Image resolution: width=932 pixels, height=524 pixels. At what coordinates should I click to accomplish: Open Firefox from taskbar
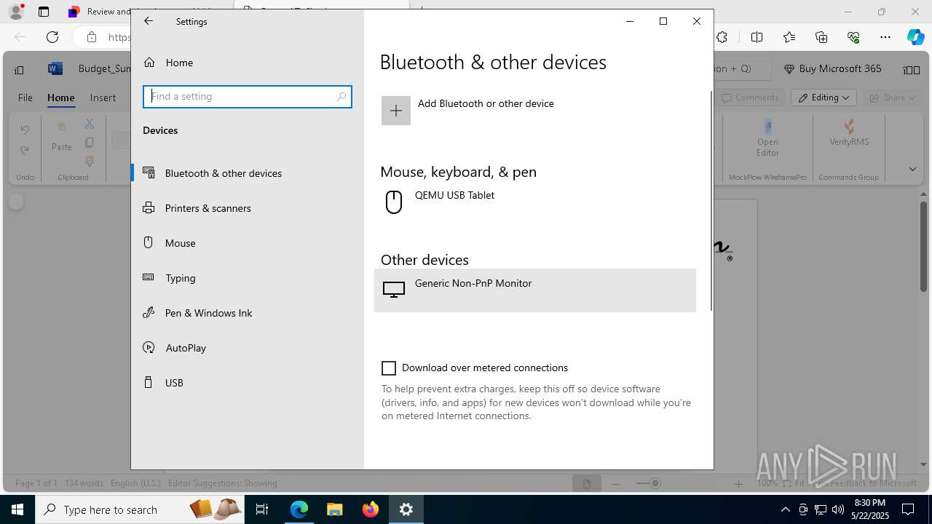coord(371,509)
